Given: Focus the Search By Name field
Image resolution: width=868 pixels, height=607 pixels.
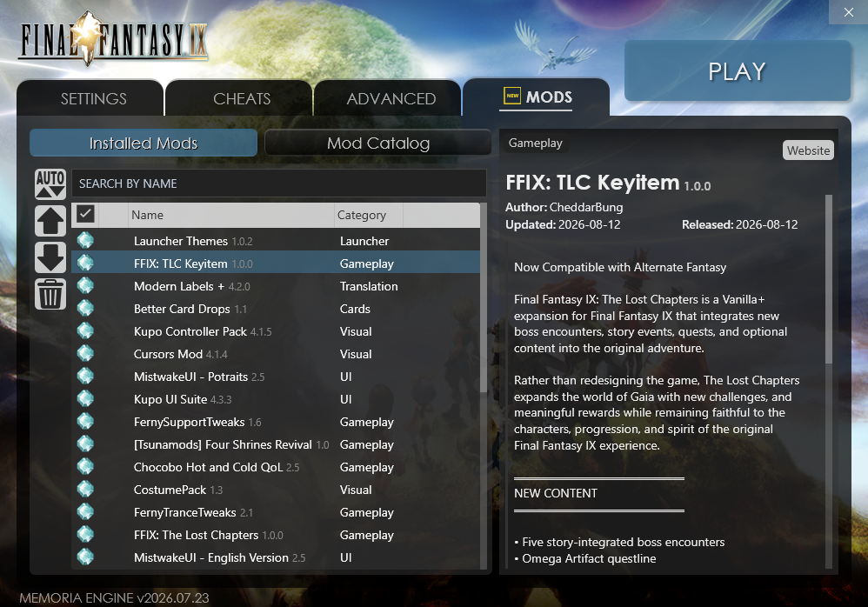Looking at the screenshot, I should click(x=279, y=183).
